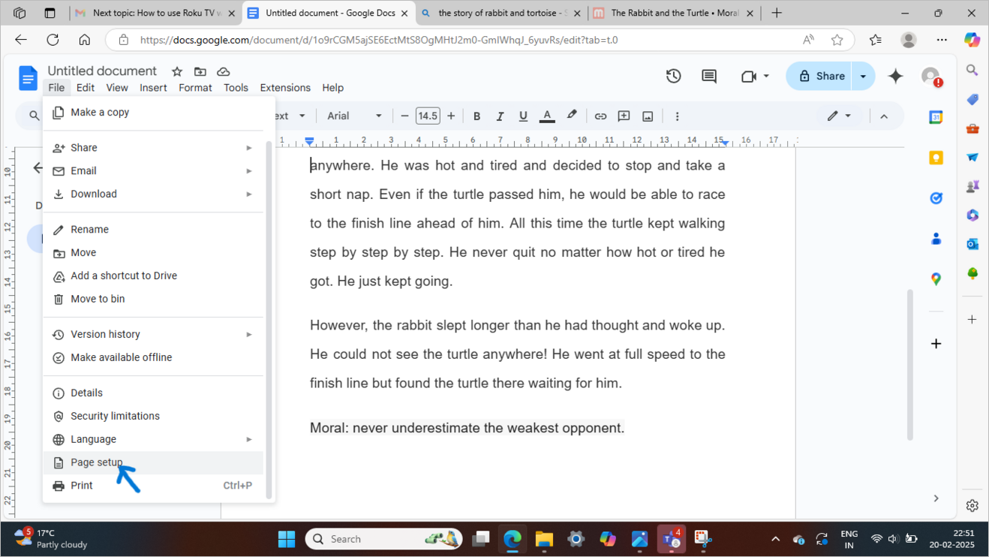Screen dimensions: 989x557
Task: Star the Untitled document
Action: click(177, 71)
